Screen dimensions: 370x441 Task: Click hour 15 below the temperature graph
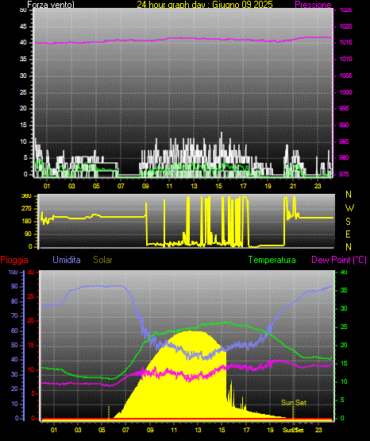pos(222,430)
